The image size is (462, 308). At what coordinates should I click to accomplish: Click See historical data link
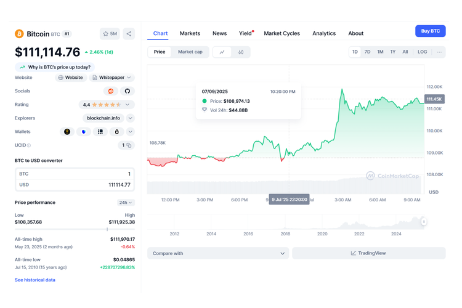click(35, 280)
